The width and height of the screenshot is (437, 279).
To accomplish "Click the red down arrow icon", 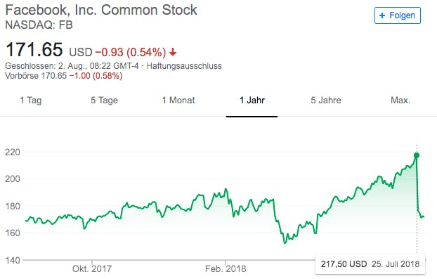I will 173,52.
